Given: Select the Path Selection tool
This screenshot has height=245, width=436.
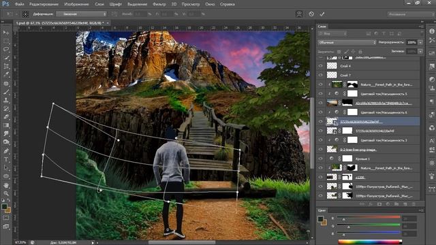Looking at the screenshot, I should tap(6, 168).
